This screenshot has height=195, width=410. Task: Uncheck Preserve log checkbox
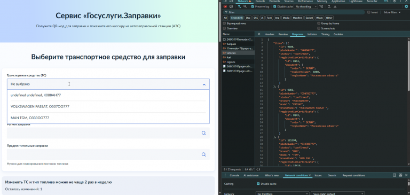(253, 6)
